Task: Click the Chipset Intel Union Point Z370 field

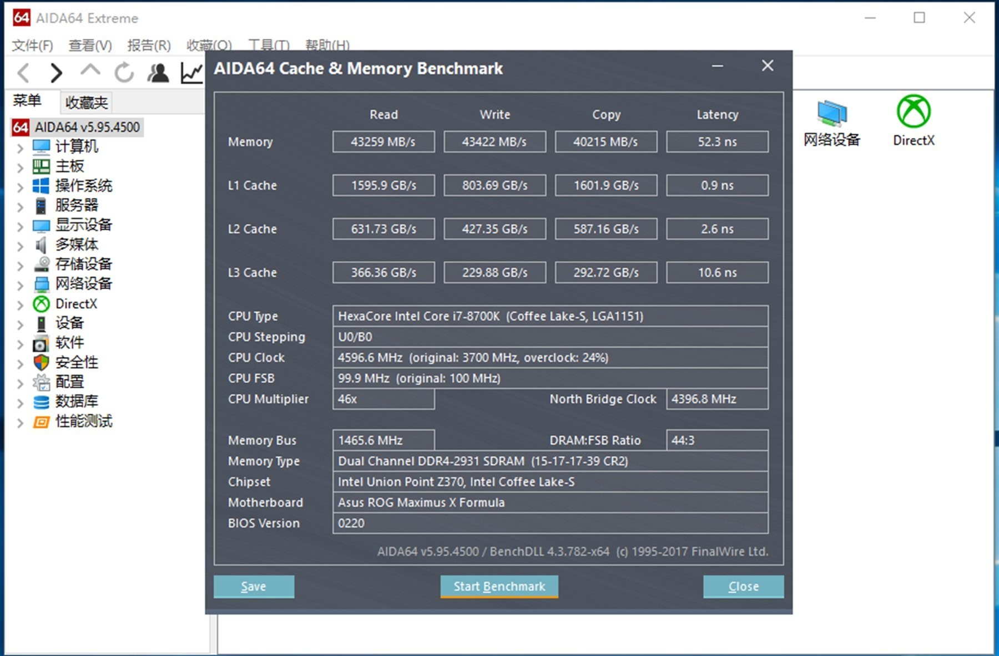Action: 551,482
